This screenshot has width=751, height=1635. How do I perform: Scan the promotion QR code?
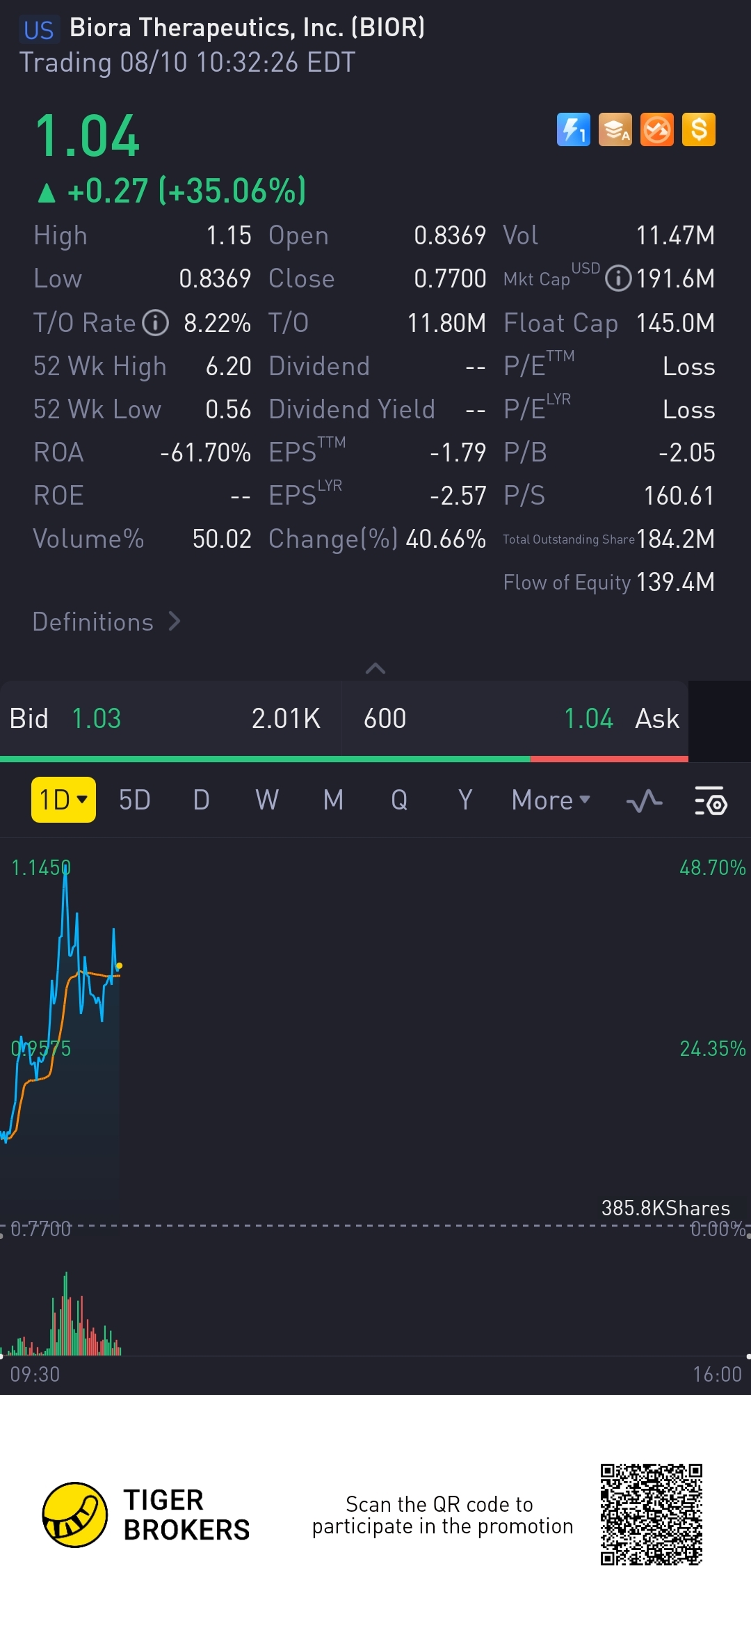tap(652, 1515)
